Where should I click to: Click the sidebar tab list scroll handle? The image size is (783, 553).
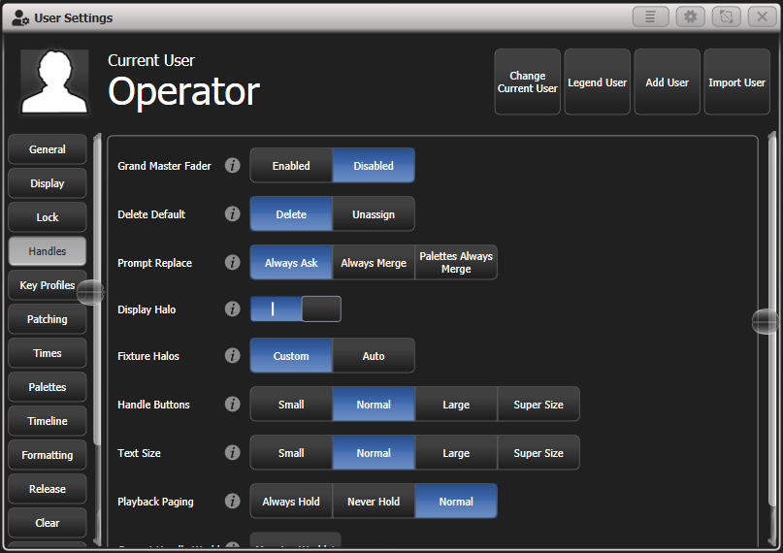click(x=91, y=292)
